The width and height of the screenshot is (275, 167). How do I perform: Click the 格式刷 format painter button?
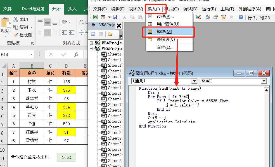pos(23,35)
